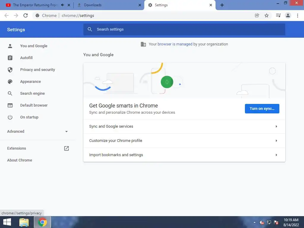Screen dimensions: 304x228
Task: Click the share page icon in address bar
Action: (x=257, y=15)
